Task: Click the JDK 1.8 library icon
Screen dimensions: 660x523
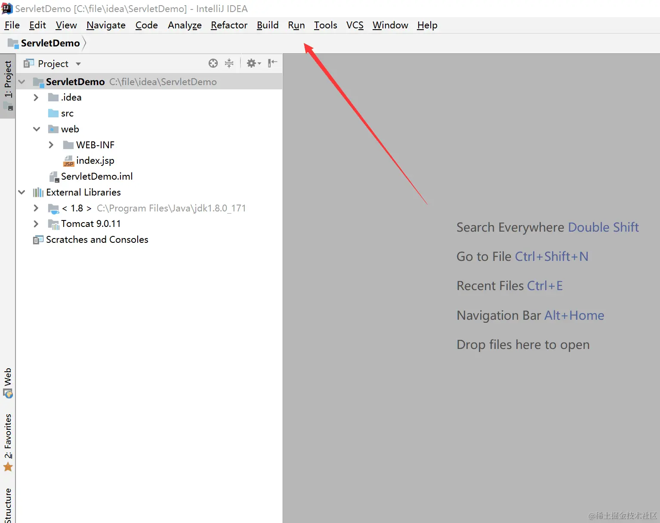Action: [x=53, y=209]
